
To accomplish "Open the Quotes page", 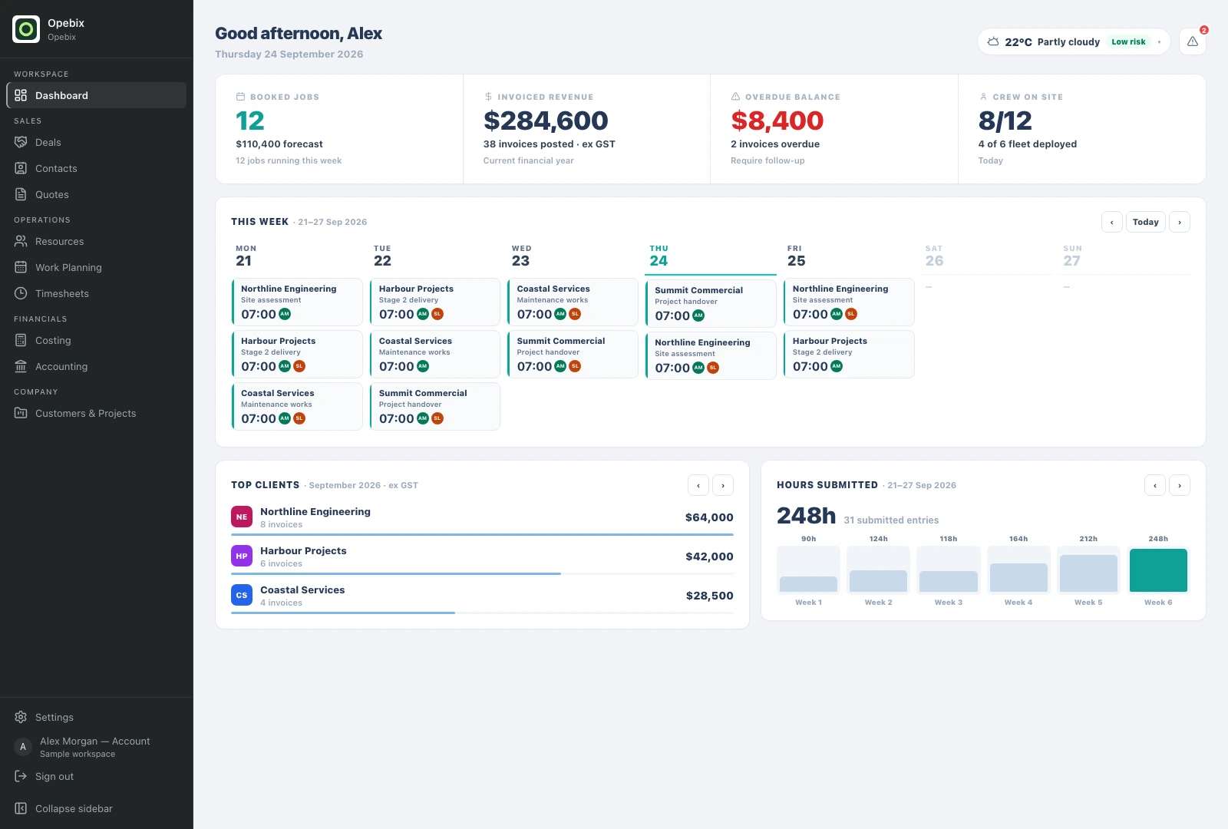I will tap(97, 194).
